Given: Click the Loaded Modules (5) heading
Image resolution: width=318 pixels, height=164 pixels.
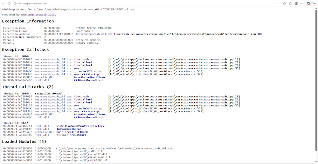Looking at the screenshot, I should pos(24,141).
